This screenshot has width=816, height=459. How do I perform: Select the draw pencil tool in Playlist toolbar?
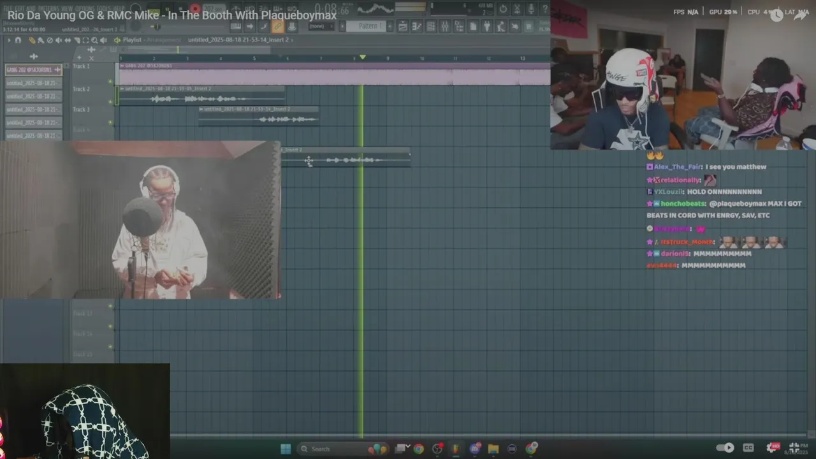point(32,40)
